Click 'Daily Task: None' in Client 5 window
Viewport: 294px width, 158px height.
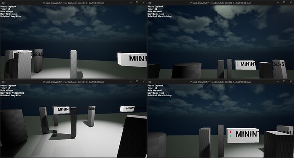(9, 14)
